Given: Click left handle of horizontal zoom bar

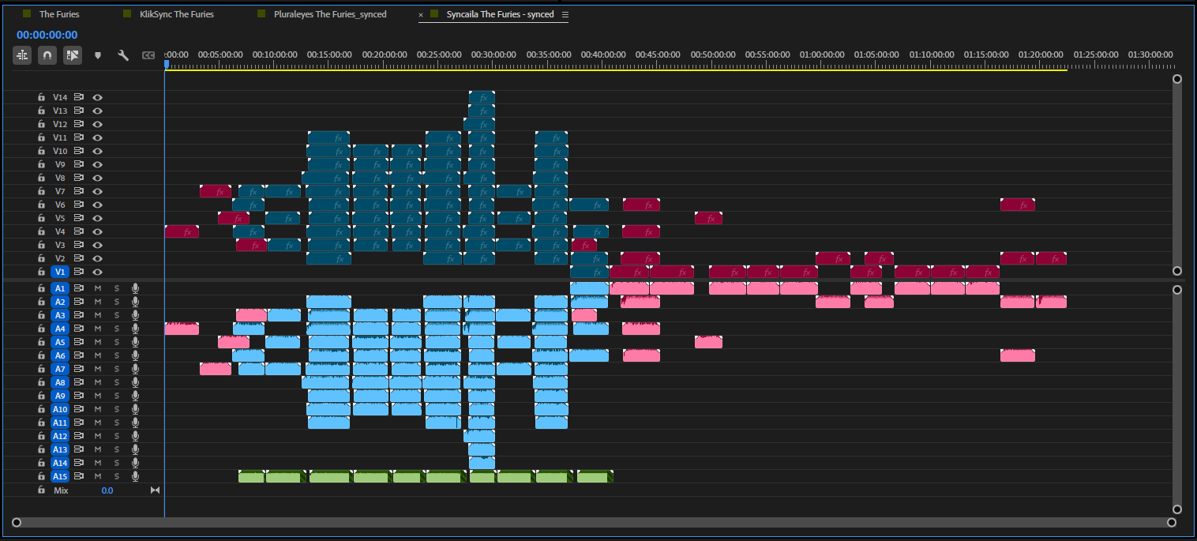Looking at the screenshot, I should 16,522.
